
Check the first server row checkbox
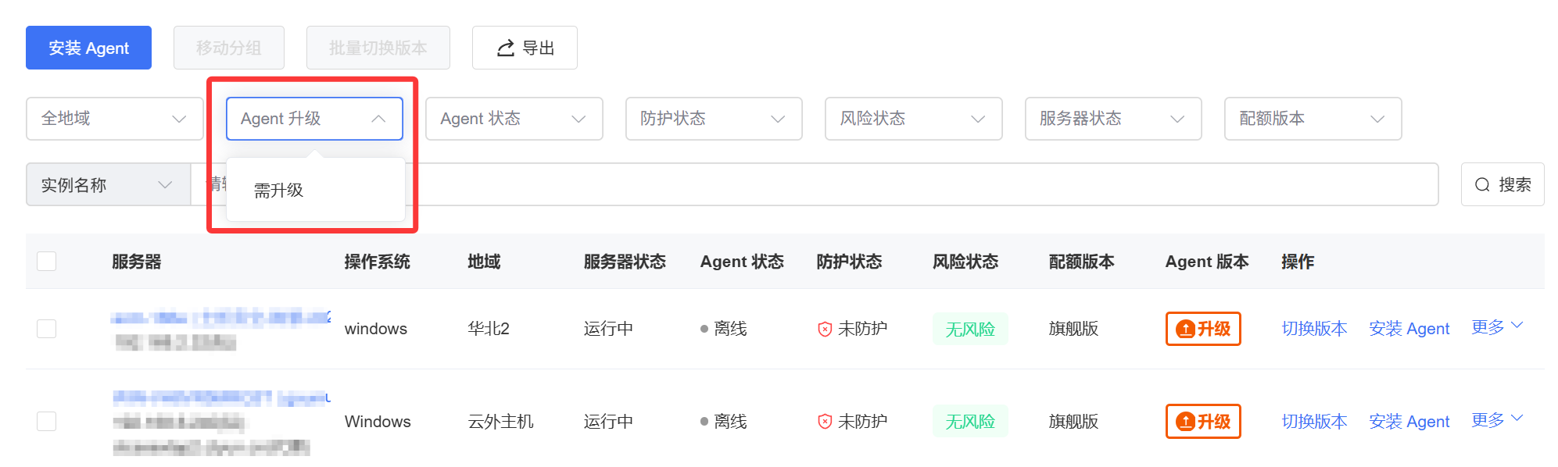(x=47, y=329)
